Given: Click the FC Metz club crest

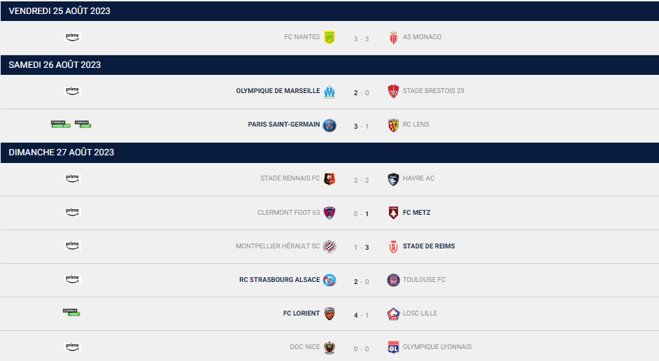Looking at the screenshot, I should [393, 213].
